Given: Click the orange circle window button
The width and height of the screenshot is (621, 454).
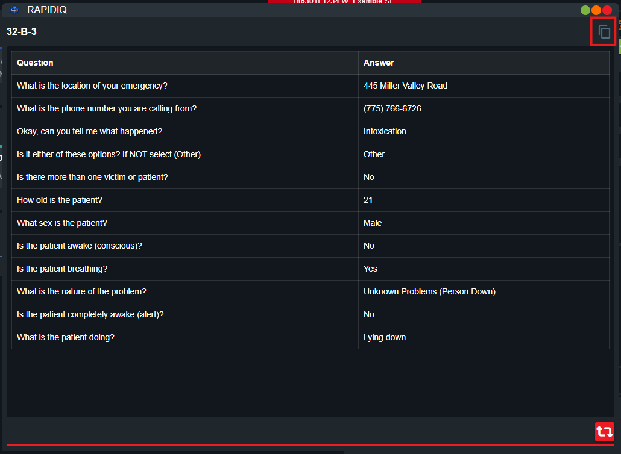Looking at the screenshot, I should tap(596, 10).
